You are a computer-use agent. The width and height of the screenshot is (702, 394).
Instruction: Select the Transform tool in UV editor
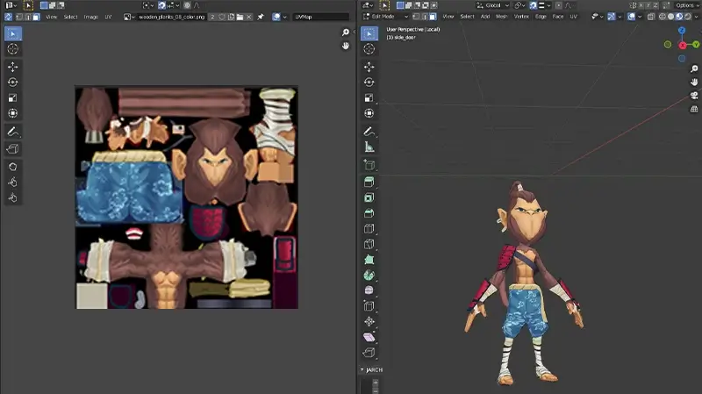pyautogui.click(x=12, y=113)
